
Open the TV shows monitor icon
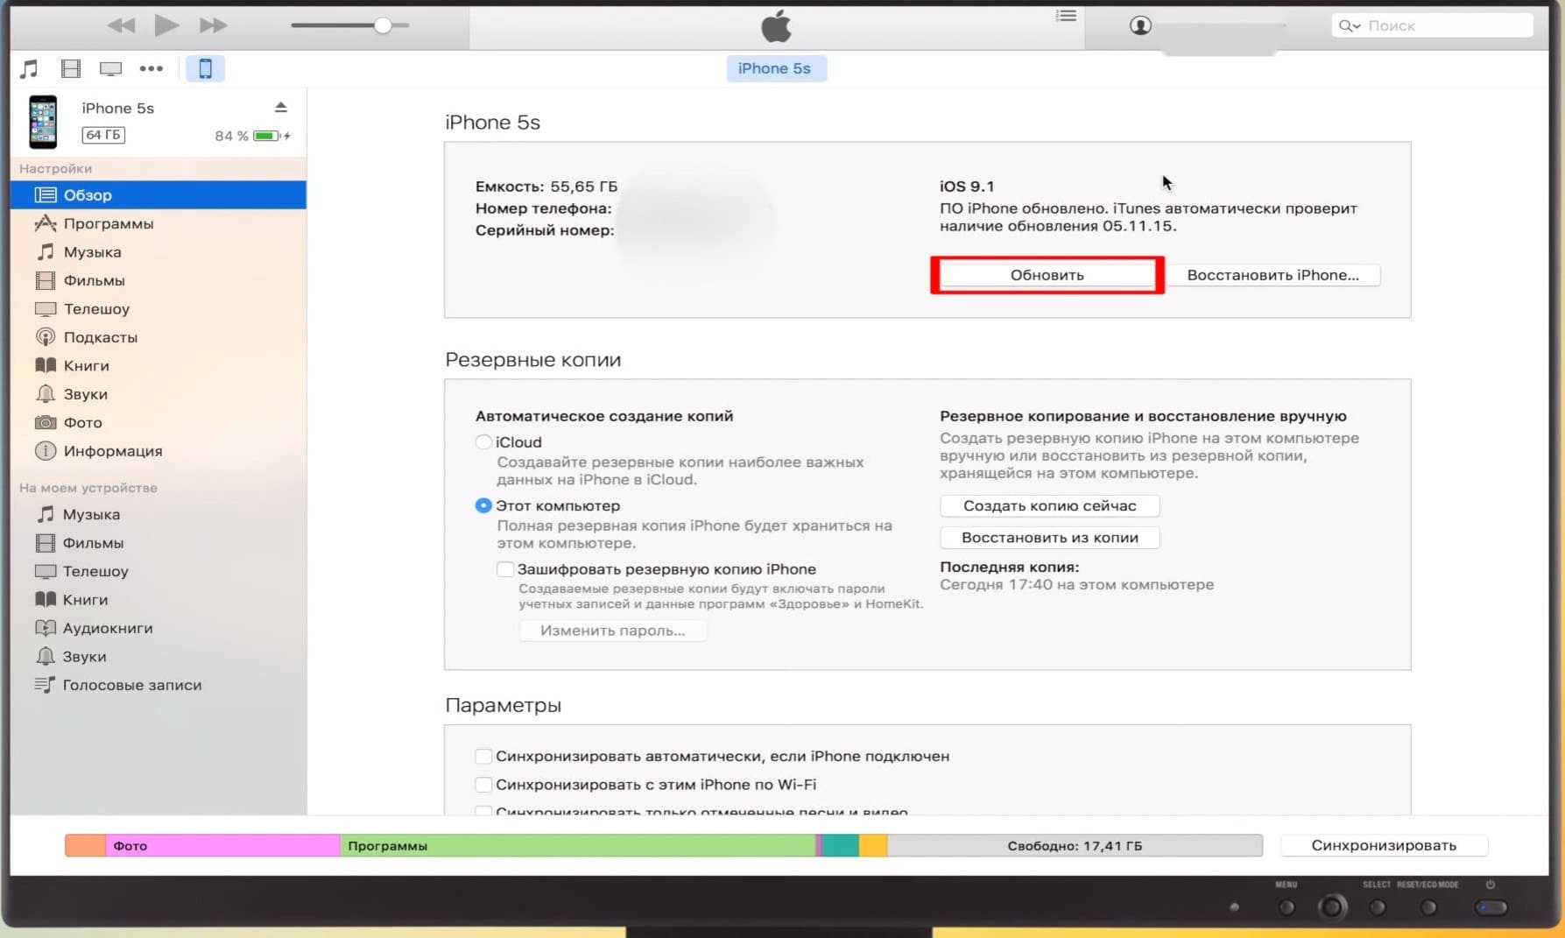pos(110,68)
